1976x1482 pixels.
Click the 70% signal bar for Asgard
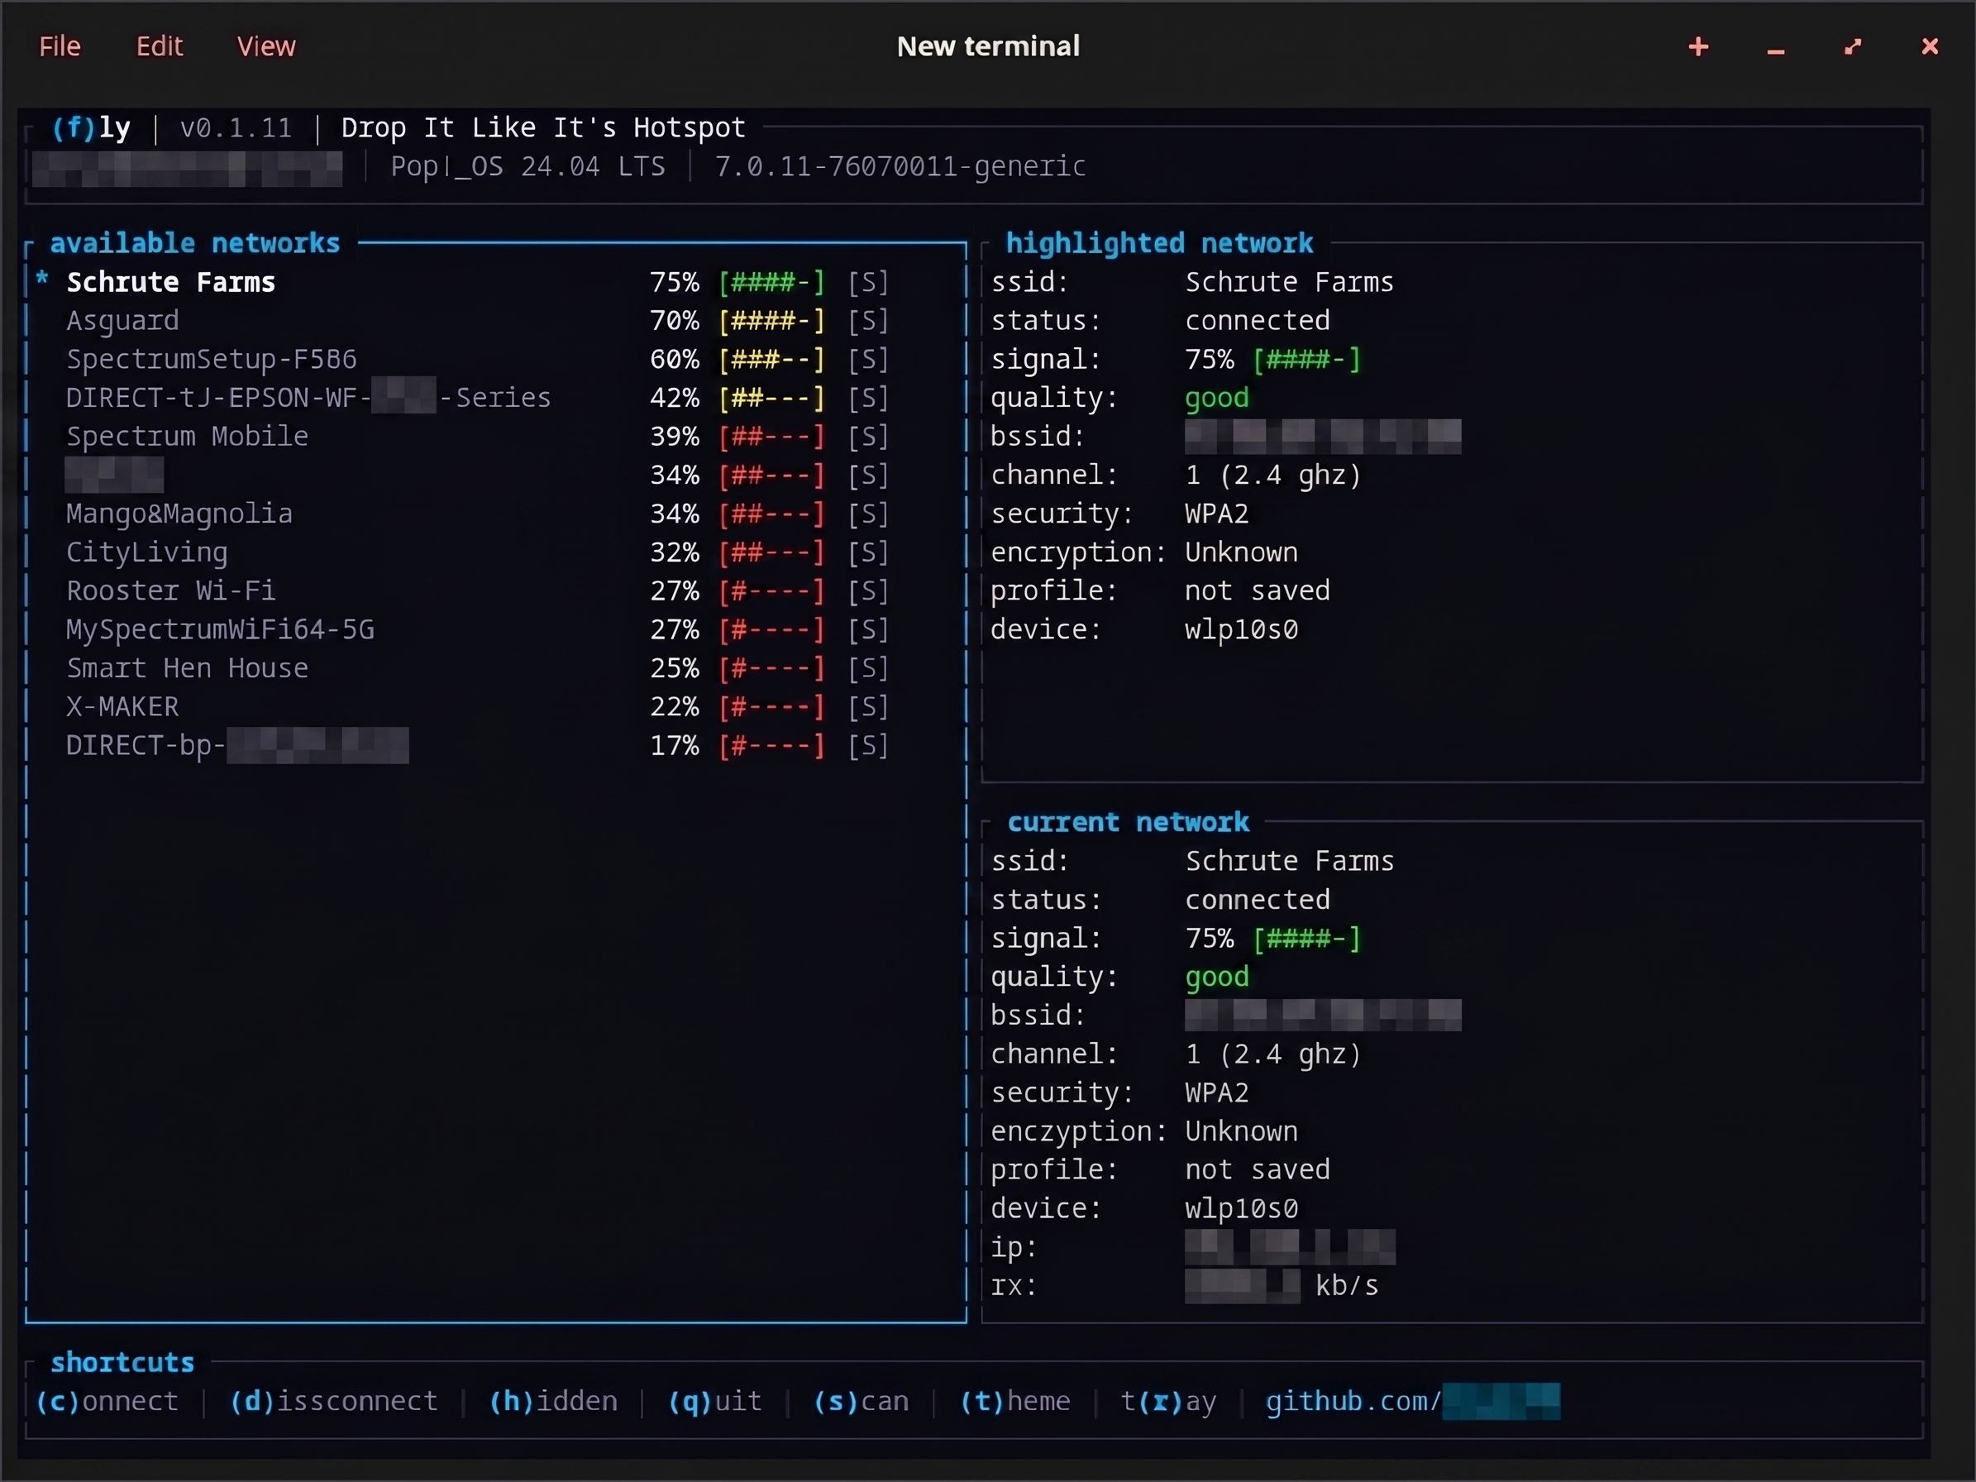[773, 321]
